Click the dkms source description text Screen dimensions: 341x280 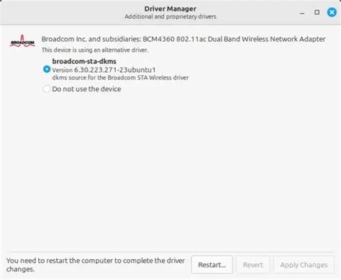(x=120, y=78)
